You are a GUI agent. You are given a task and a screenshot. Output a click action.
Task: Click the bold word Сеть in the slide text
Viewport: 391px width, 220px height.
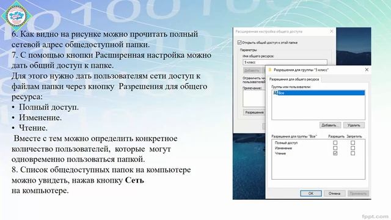[134, 180]
